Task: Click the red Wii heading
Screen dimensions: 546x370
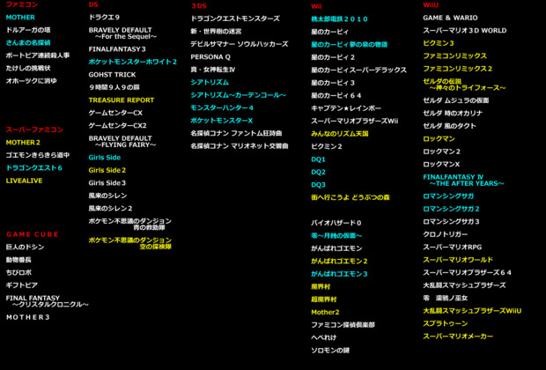Action: (316, 6)
